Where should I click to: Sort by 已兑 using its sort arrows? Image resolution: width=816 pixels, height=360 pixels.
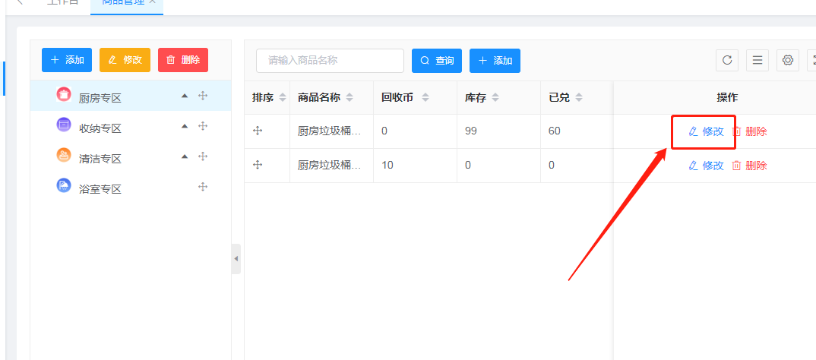[579, 97]
